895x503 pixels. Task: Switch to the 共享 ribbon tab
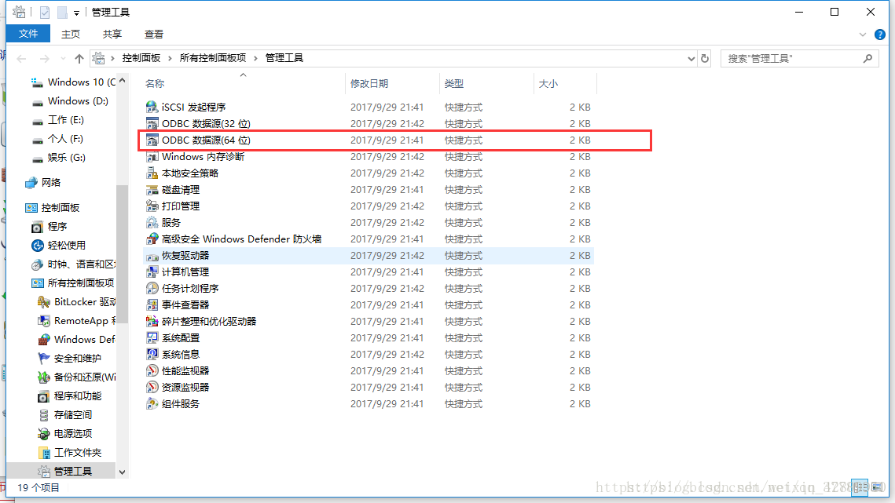[x=112, y=35]
